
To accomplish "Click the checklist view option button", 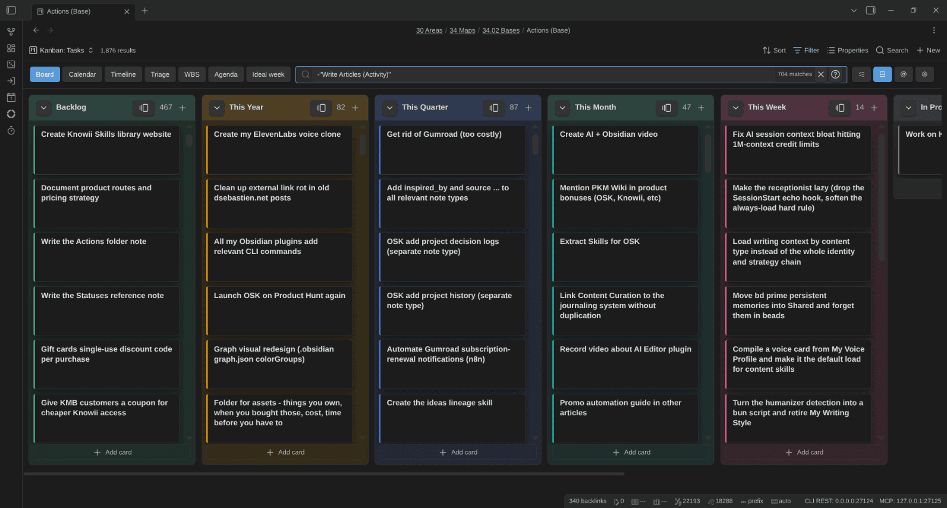I will [x=861, y=74].
